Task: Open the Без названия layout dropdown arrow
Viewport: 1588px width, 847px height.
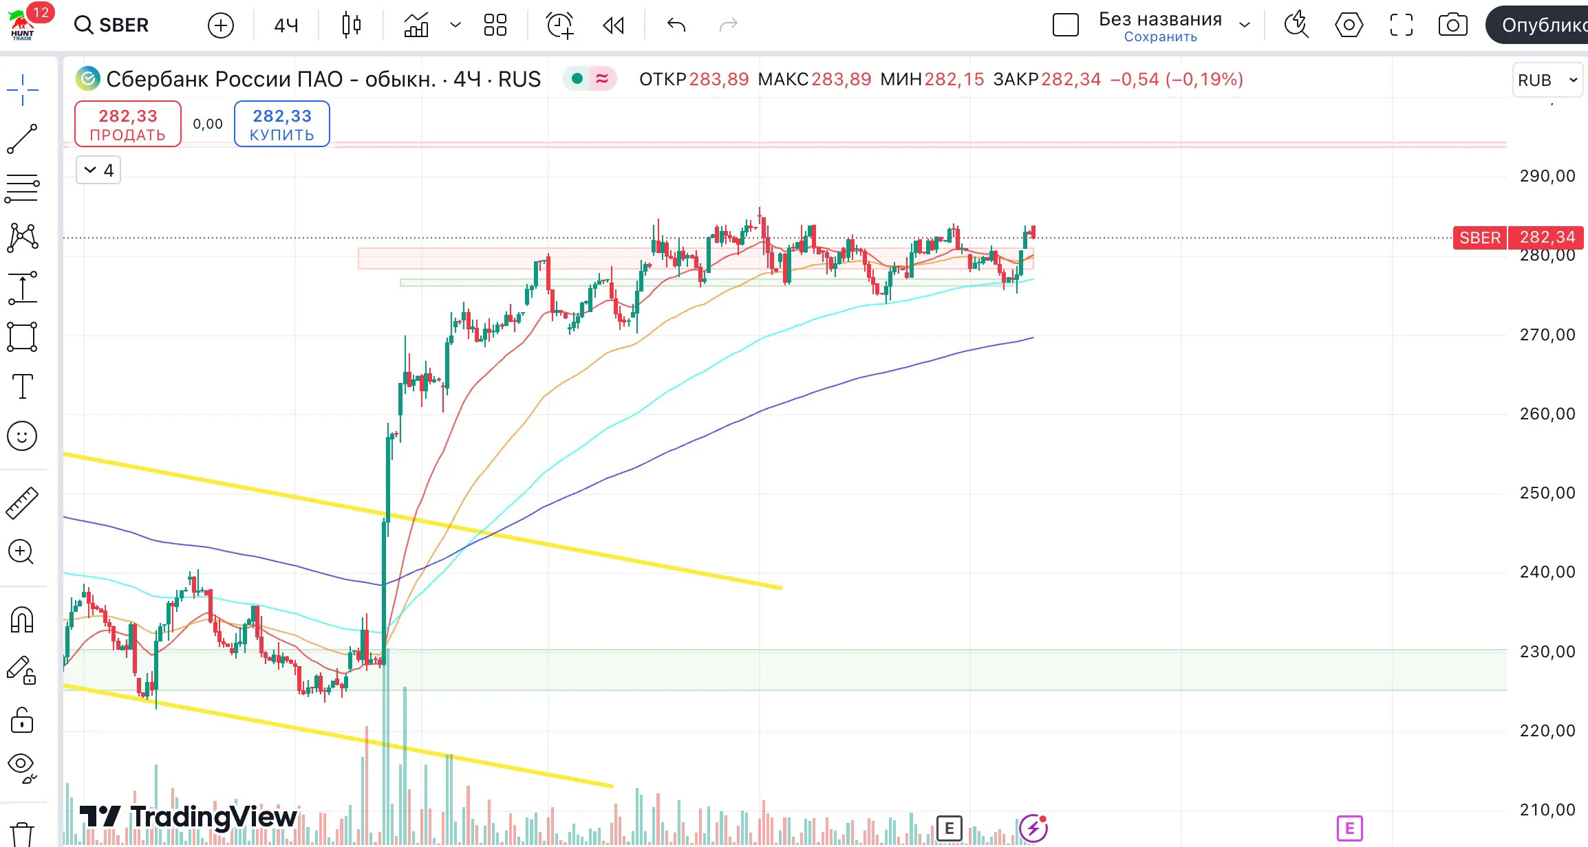Action: (x=1245, y=25)
